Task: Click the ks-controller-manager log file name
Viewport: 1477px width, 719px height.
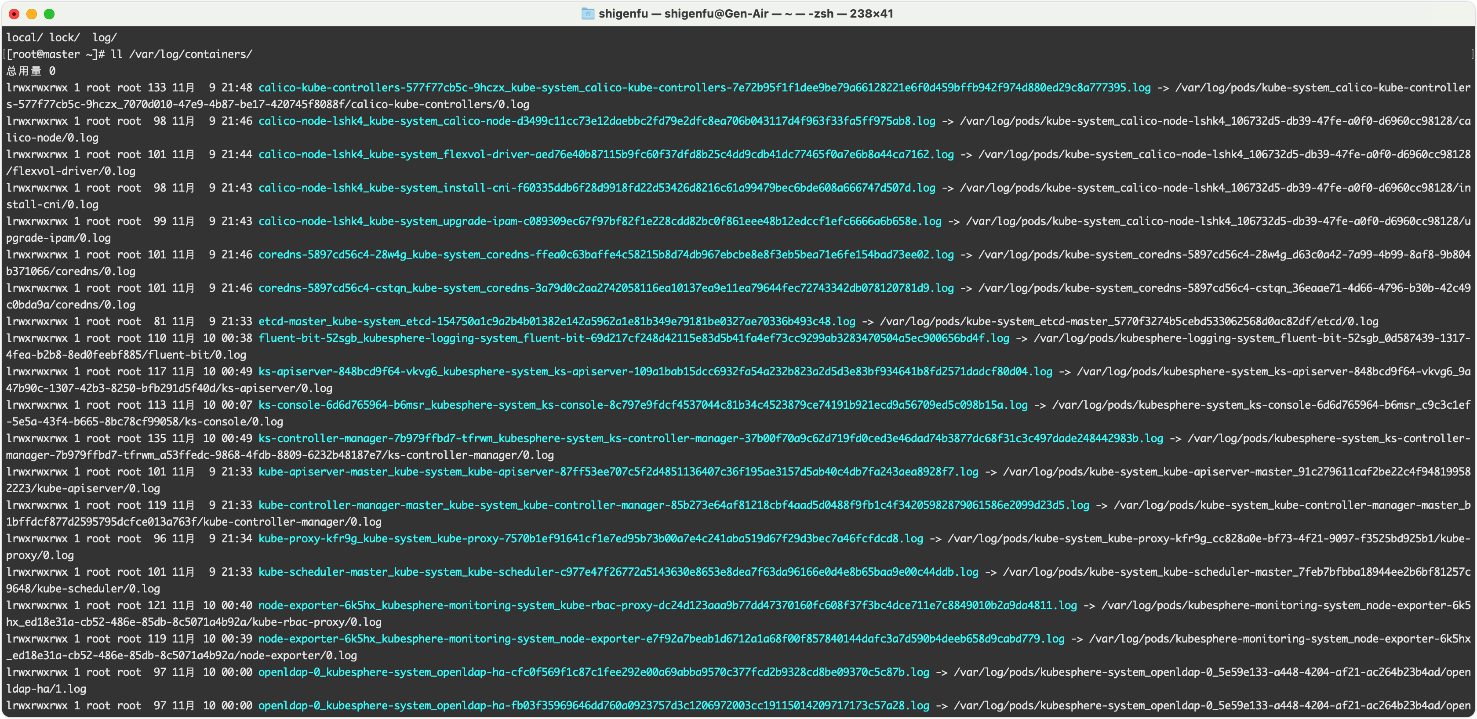Action: (710, 439)
